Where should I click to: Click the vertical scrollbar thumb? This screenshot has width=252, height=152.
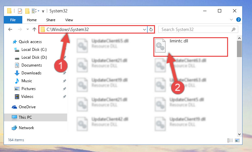click(239, 49)
